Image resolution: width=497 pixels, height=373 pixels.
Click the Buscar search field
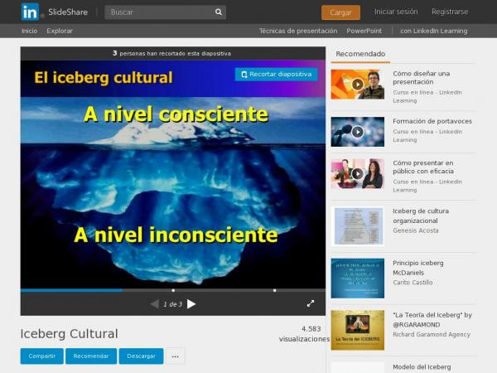point(157,12)
